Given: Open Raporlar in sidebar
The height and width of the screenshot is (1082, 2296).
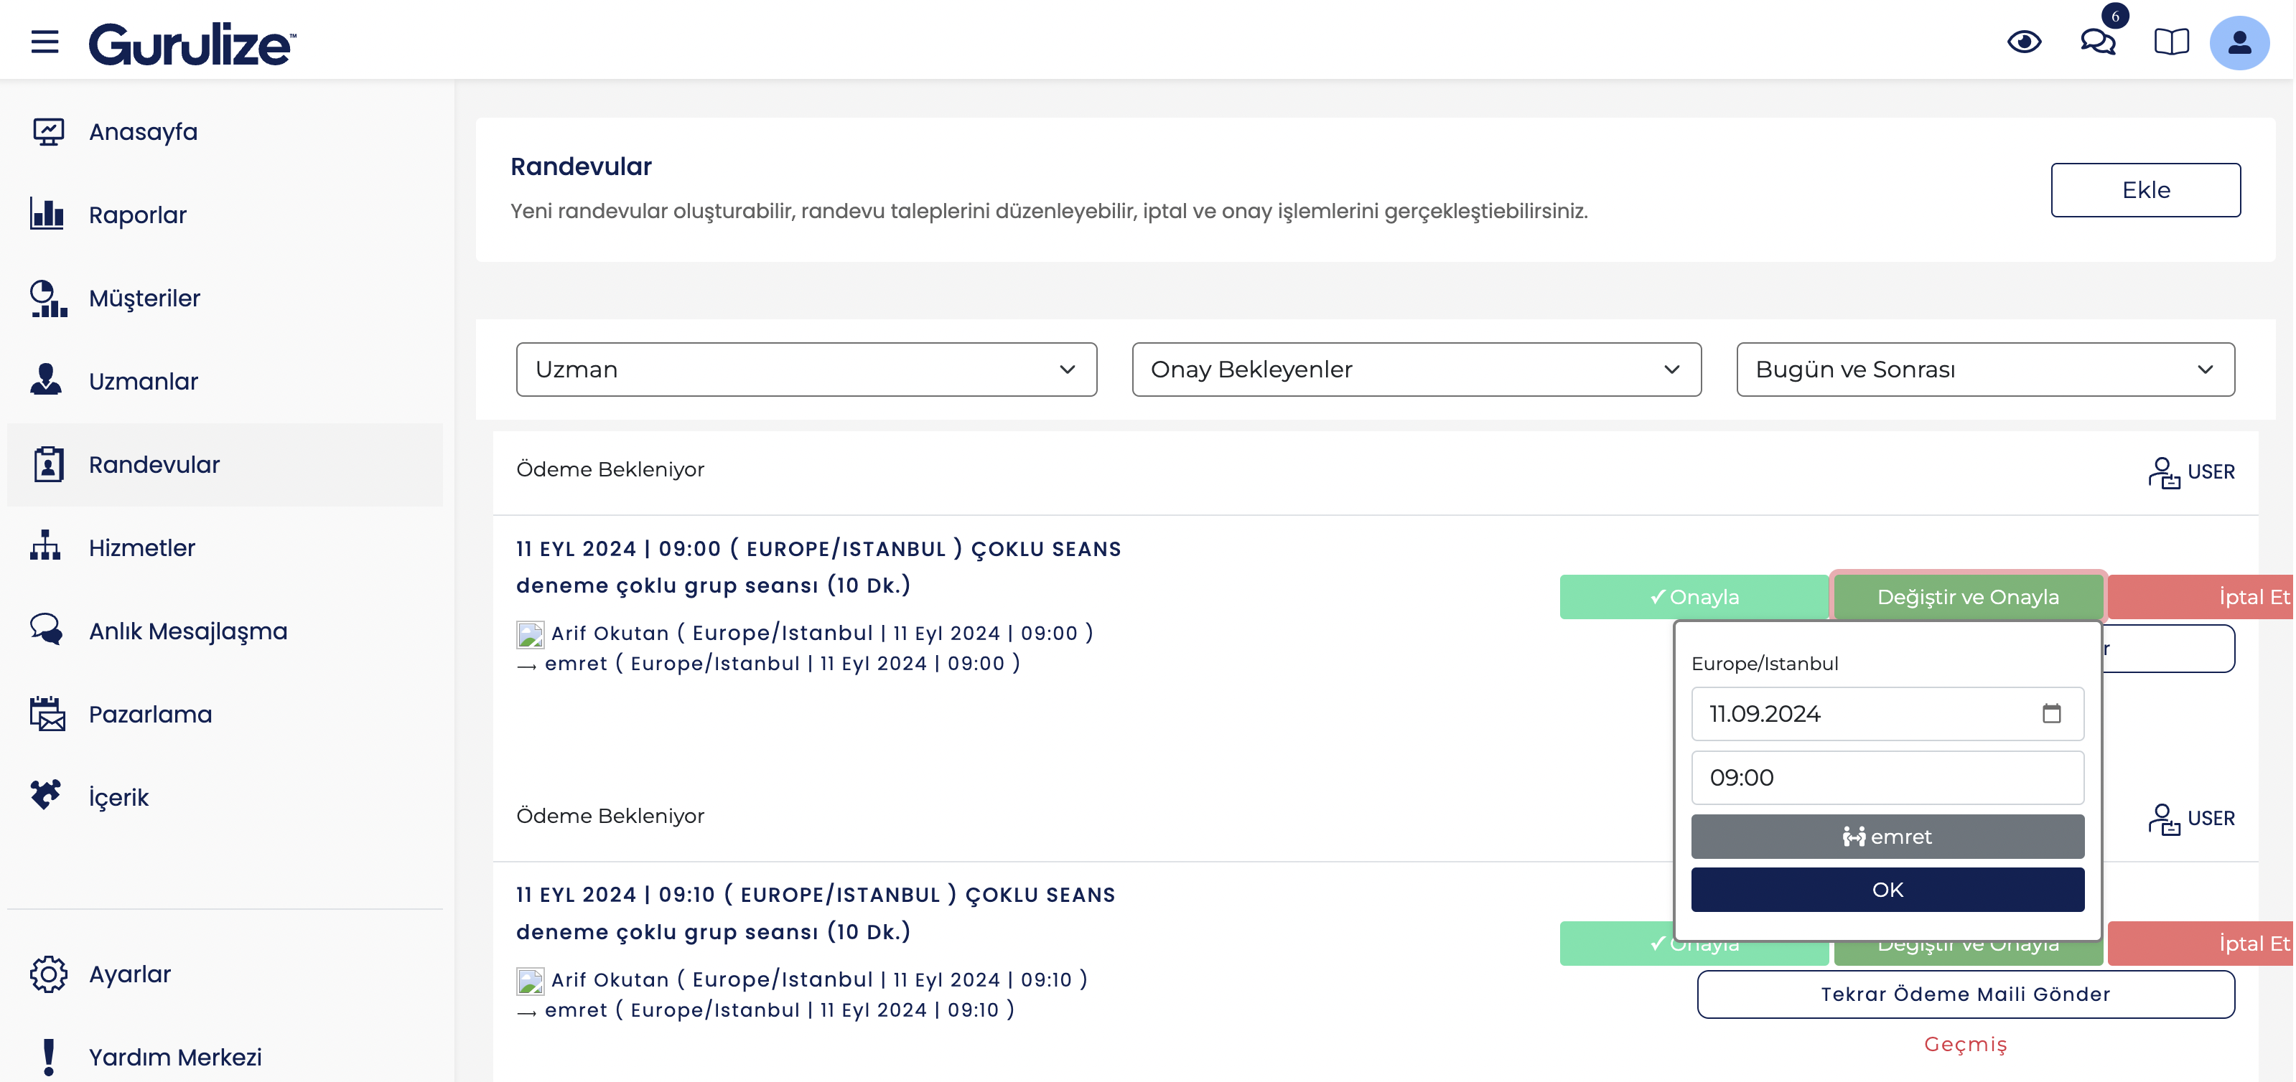Looking at the screenshot, I should (x=225, y=215).
